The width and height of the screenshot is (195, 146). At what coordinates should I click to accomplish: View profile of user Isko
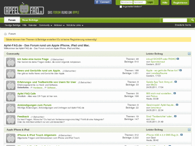(153, 119)
